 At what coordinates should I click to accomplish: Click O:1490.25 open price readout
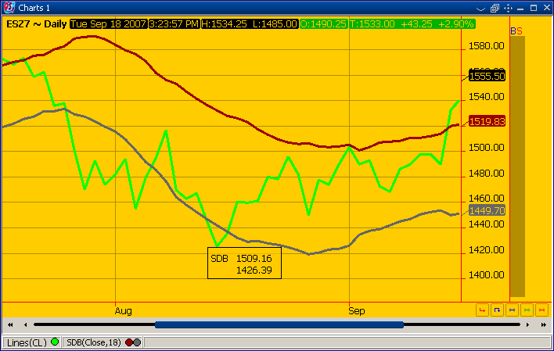pyautogui.click(x=323, y=24)
